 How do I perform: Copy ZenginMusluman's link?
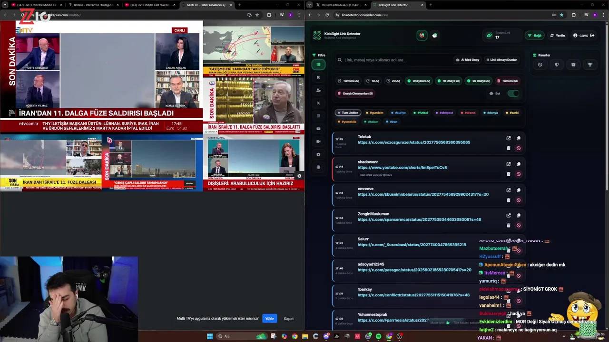pyautogui.click(x=519, y=215)
